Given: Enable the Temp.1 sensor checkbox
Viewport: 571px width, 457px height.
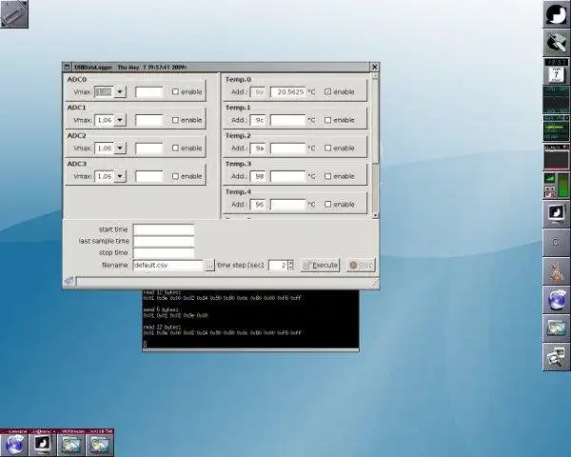Looking at the screenshot, I should pyautogui.click(x=327, y=120).
